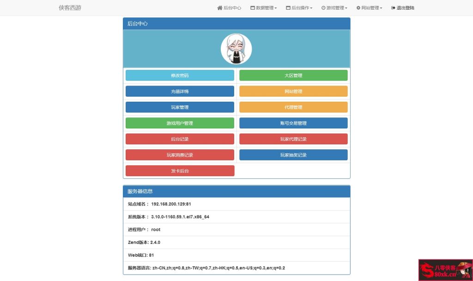Expand the 网站管理 dropdown
473x281 pixels.
tap(369, 8)
